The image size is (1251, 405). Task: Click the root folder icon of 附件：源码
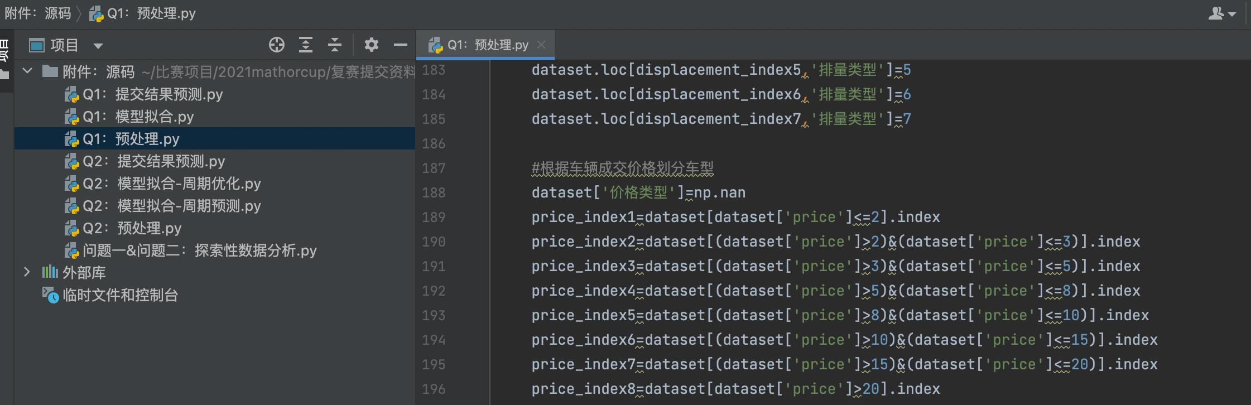[50, 71]
